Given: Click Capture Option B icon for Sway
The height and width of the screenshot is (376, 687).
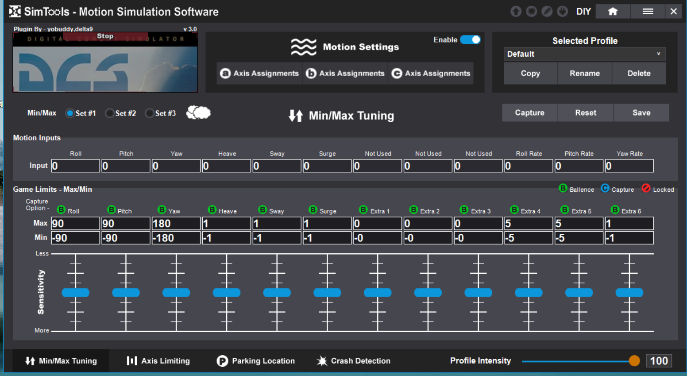Looking at the screenshot, I should (263, 209).
